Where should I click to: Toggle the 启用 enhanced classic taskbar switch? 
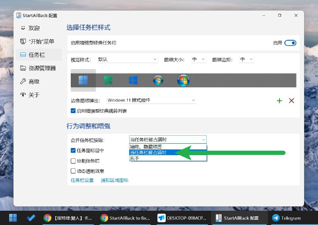point(290,43)
